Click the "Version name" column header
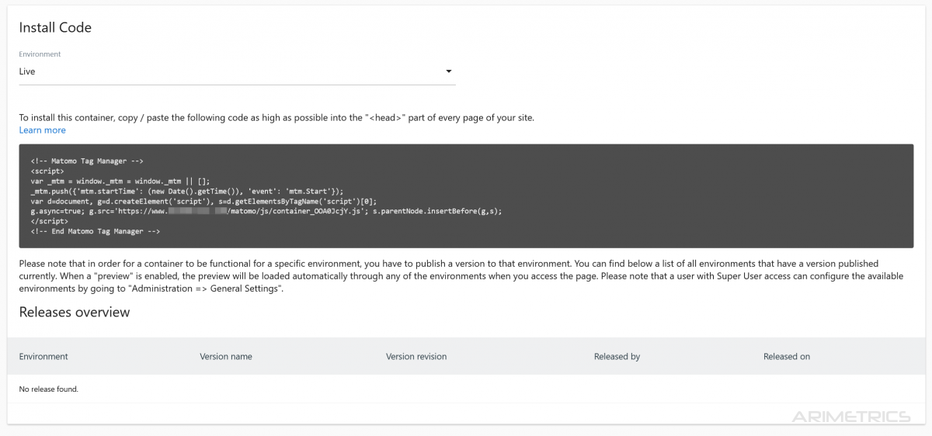 [x=225, y=357]
